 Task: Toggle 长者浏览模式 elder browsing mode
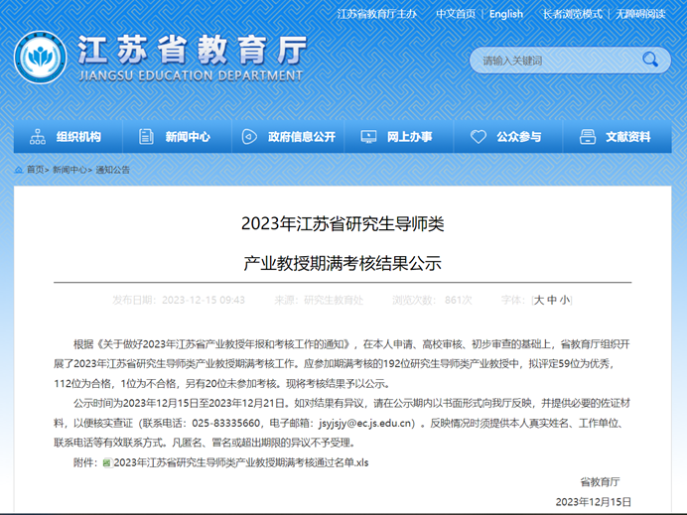(x=572, y=14)
